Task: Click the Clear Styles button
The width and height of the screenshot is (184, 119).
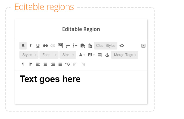Action: pyautogui.click(x=106, y=46)
